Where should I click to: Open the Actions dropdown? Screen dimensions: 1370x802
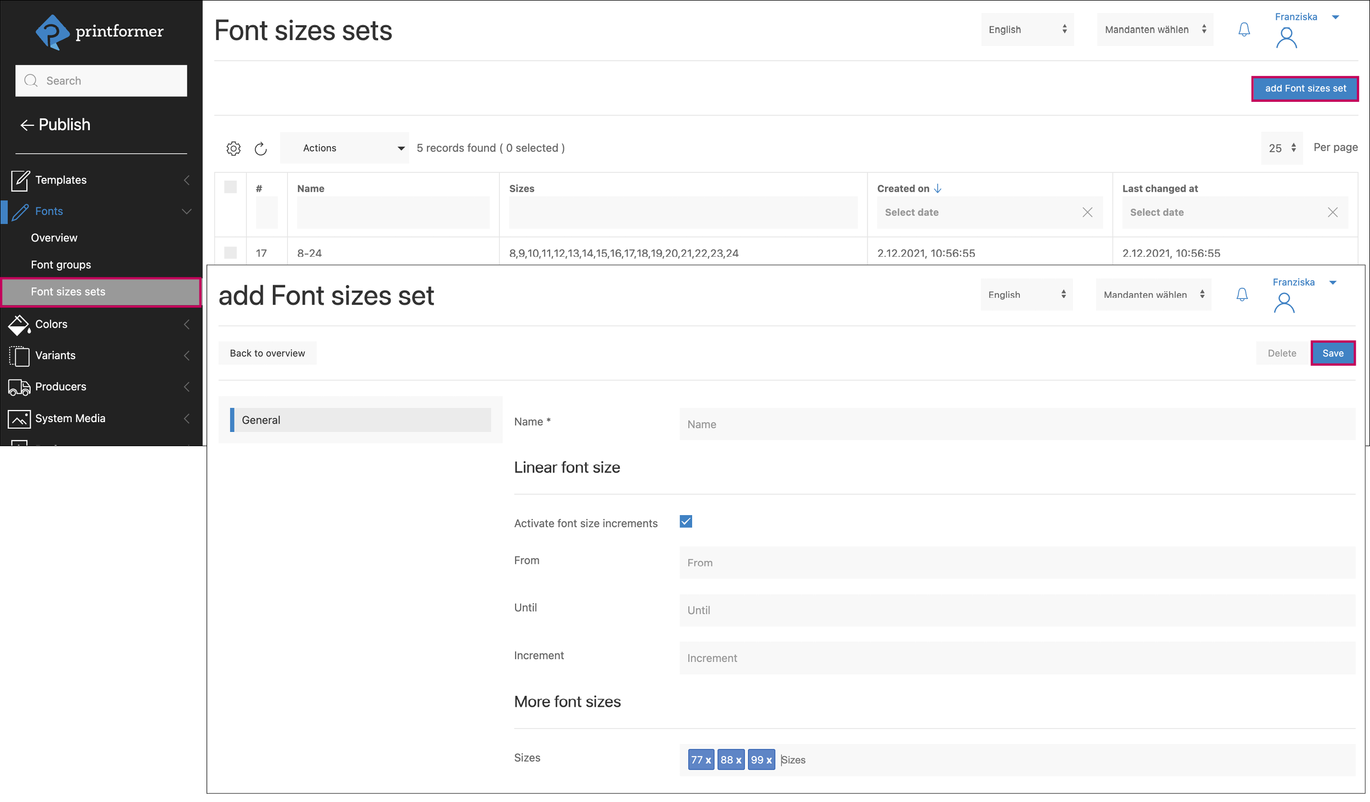pyautogui.click(x=345, y=148)
